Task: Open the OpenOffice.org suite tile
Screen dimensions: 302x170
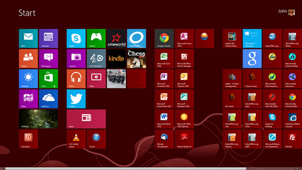Action: (x=272, y=38)
